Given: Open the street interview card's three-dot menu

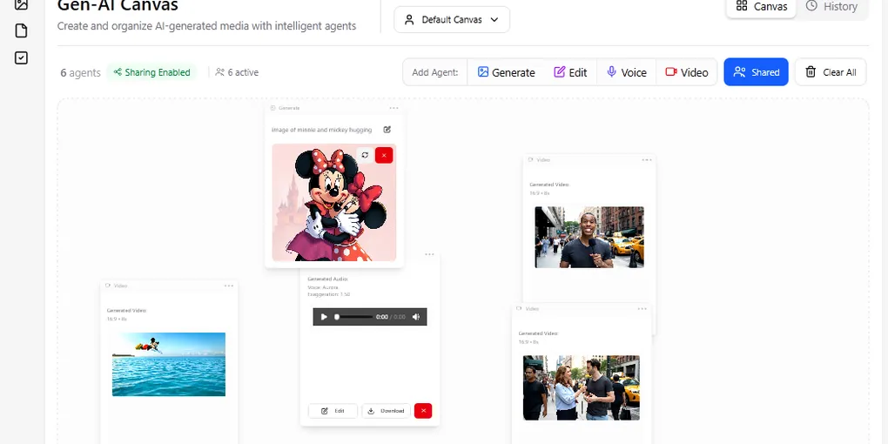Looking at the screenshot, I should click(x=642, y=309).
